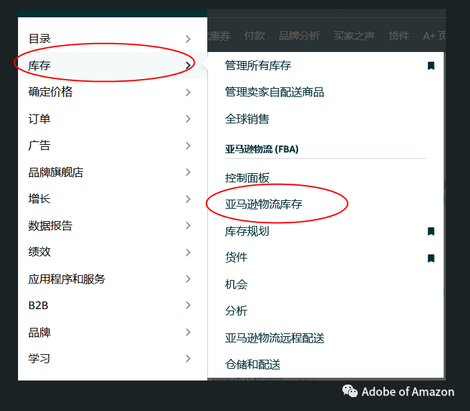Expand the 目录 menu chevron
The height and width of the screenshot is (411, 470).
tap(188, 39)
